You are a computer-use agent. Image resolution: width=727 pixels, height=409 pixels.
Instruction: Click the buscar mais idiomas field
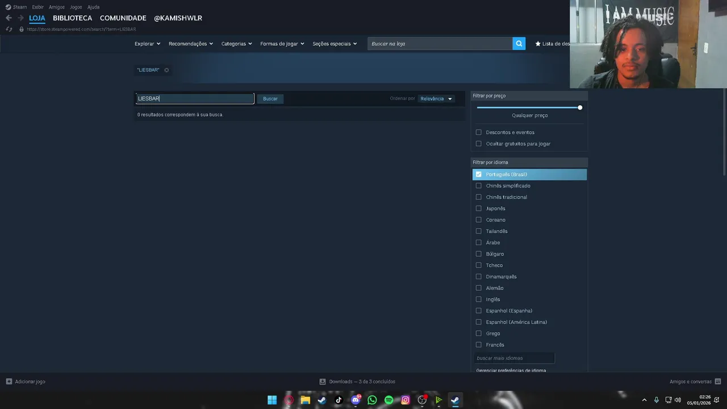coord(514,358)
